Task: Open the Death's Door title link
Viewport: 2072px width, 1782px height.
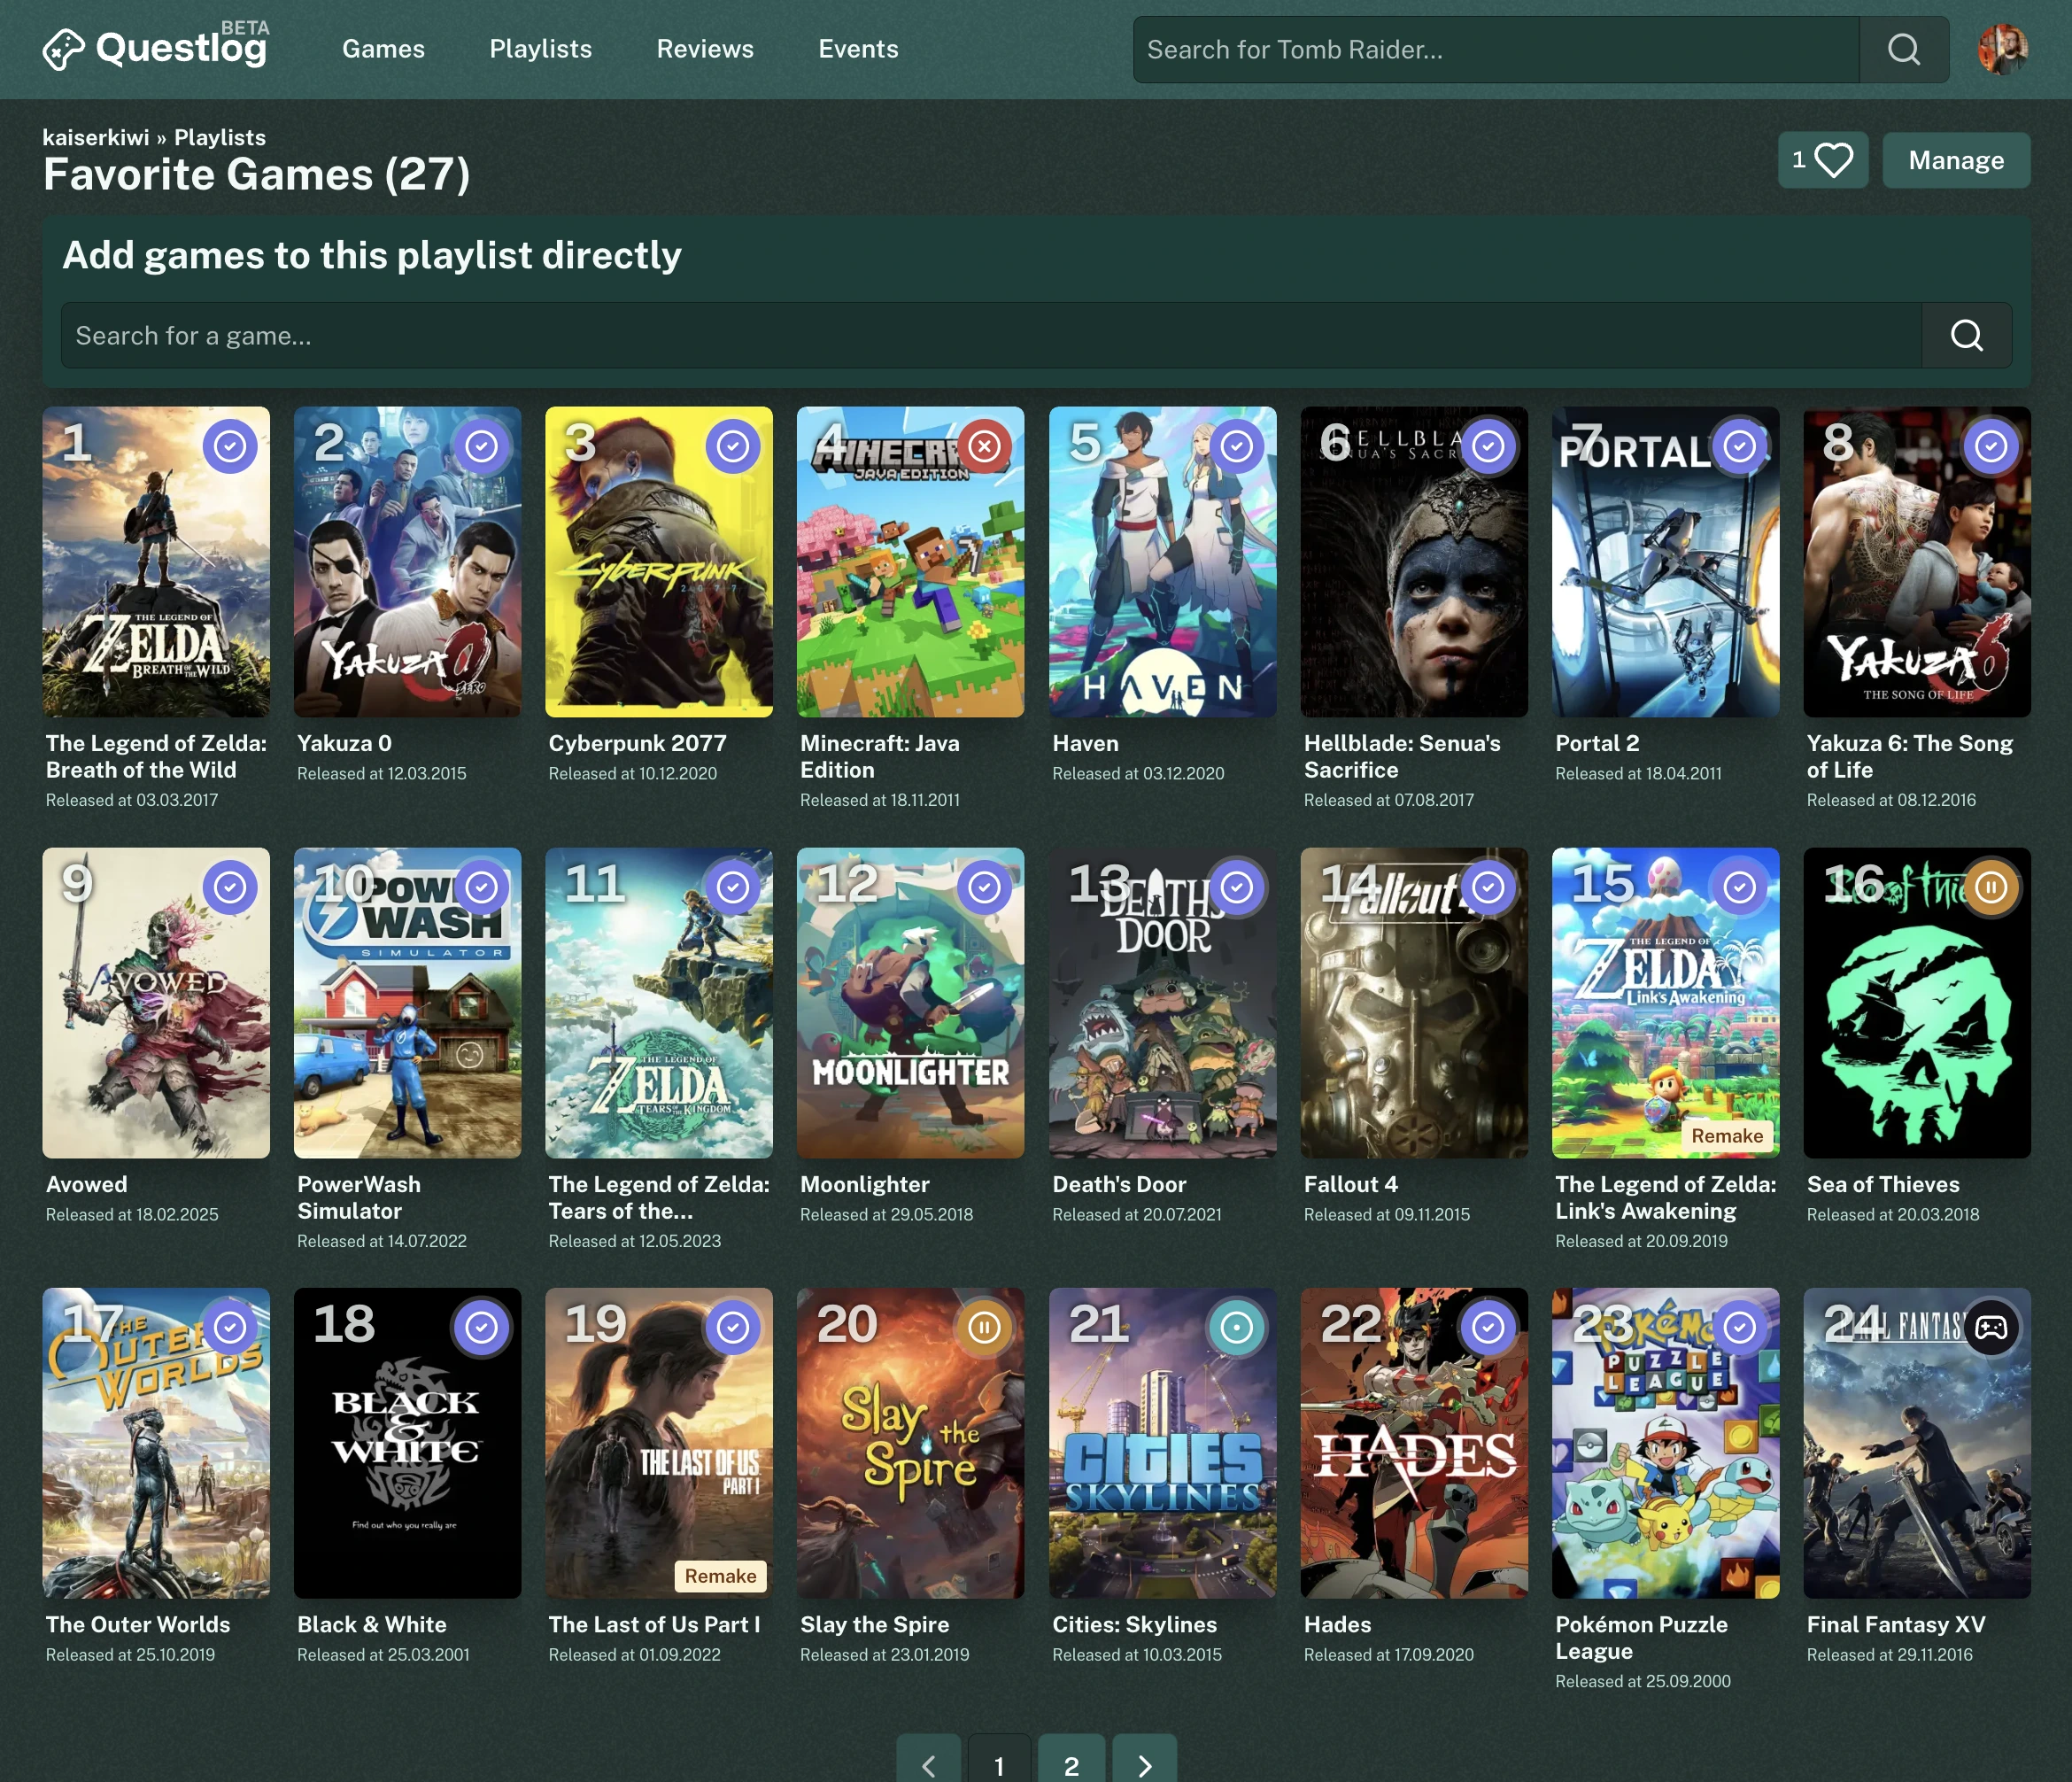Action: pyautogui.click(x=1119, y=1184)
